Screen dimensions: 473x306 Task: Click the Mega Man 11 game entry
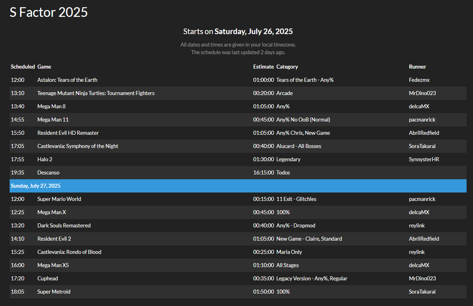pos(53,120)
